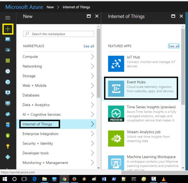Expand Databases category chevron
188x183 pixels.
point(92,95)
